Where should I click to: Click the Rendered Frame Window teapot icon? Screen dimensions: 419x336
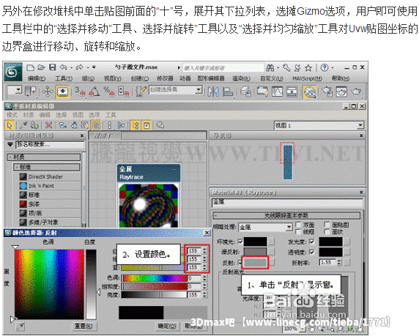[x=341, y=92]
